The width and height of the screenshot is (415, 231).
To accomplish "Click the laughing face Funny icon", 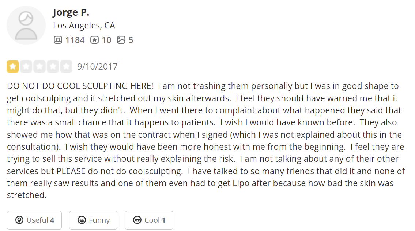I will pos(82,220).
